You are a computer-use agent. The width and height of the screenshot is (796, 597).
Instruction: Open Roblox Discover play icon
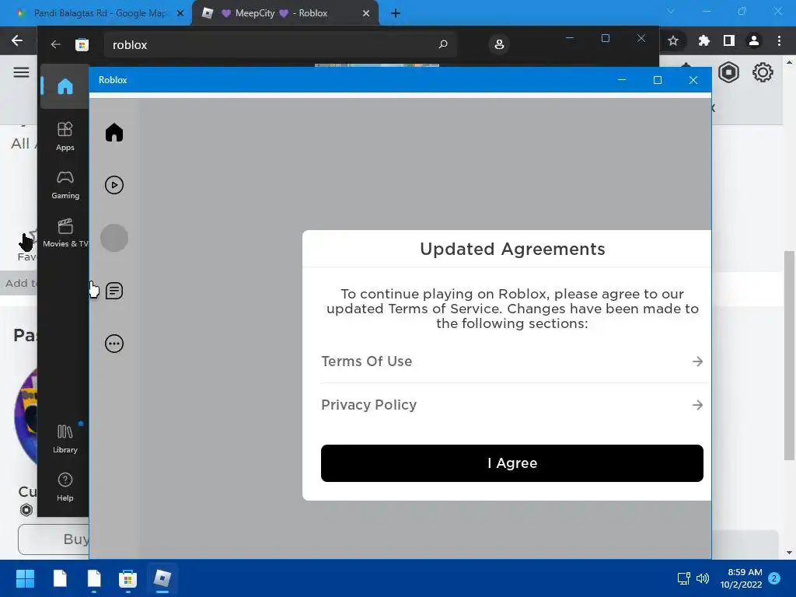pyautogui.click(x=114, y=185)
